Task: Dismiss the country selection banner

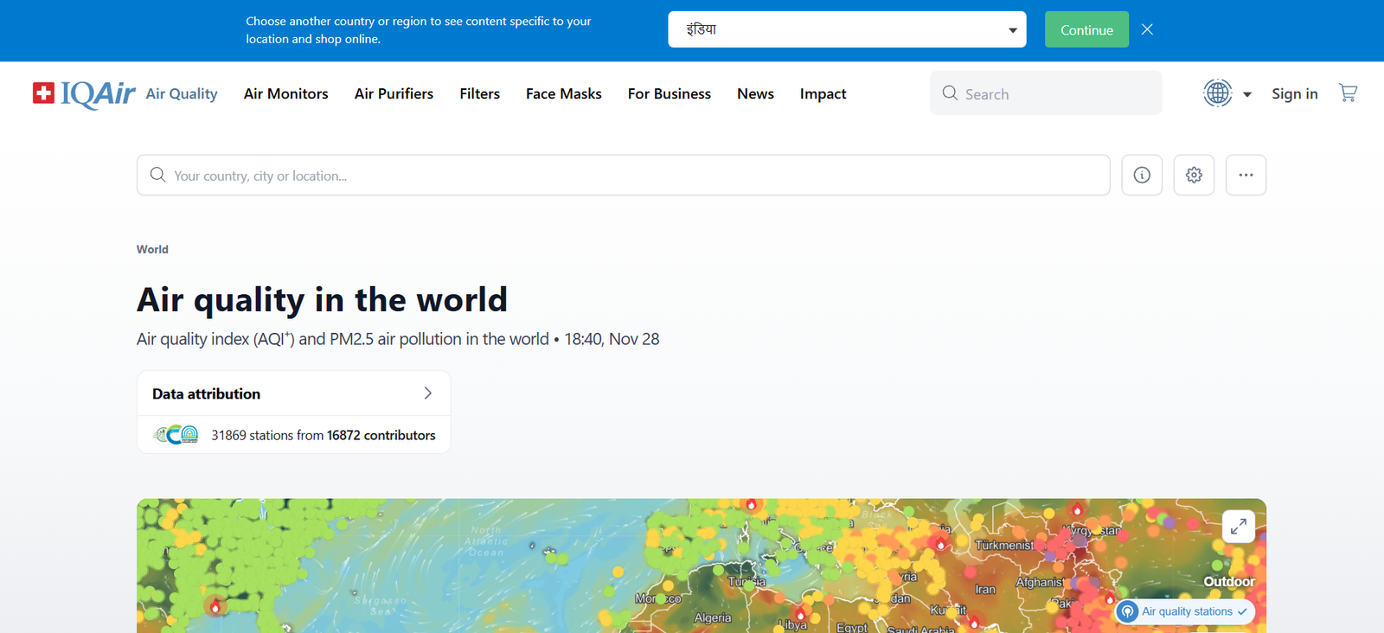Action: click(1147, 29)
